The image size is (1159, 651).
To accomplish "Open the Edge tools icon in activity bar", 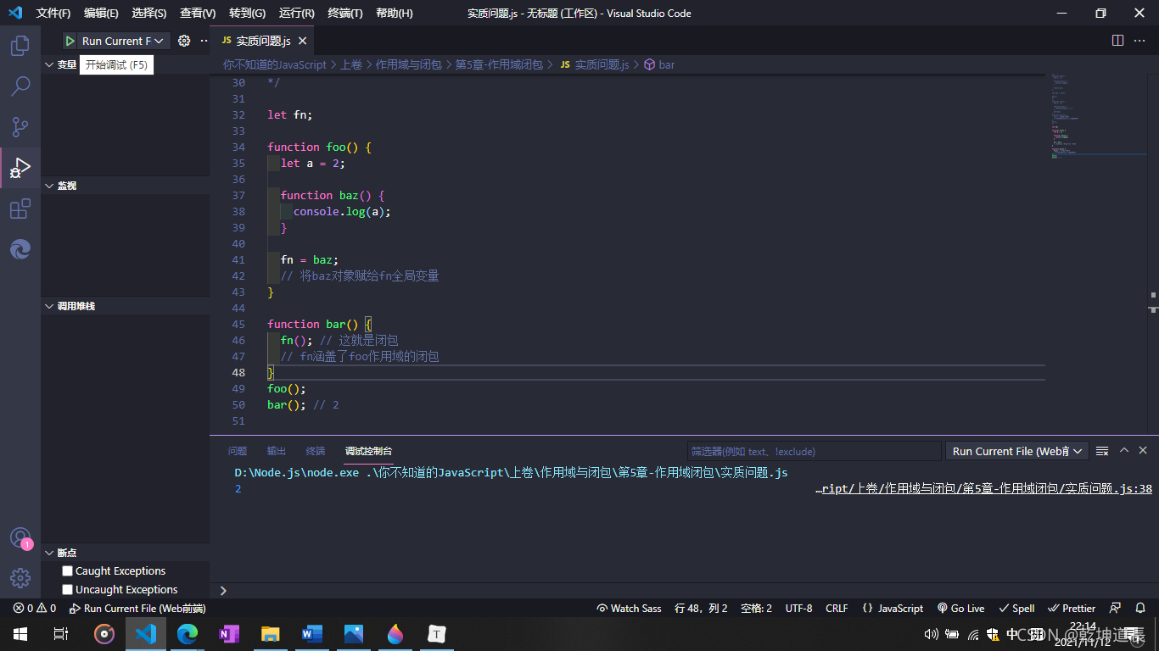I will (20, 249).
